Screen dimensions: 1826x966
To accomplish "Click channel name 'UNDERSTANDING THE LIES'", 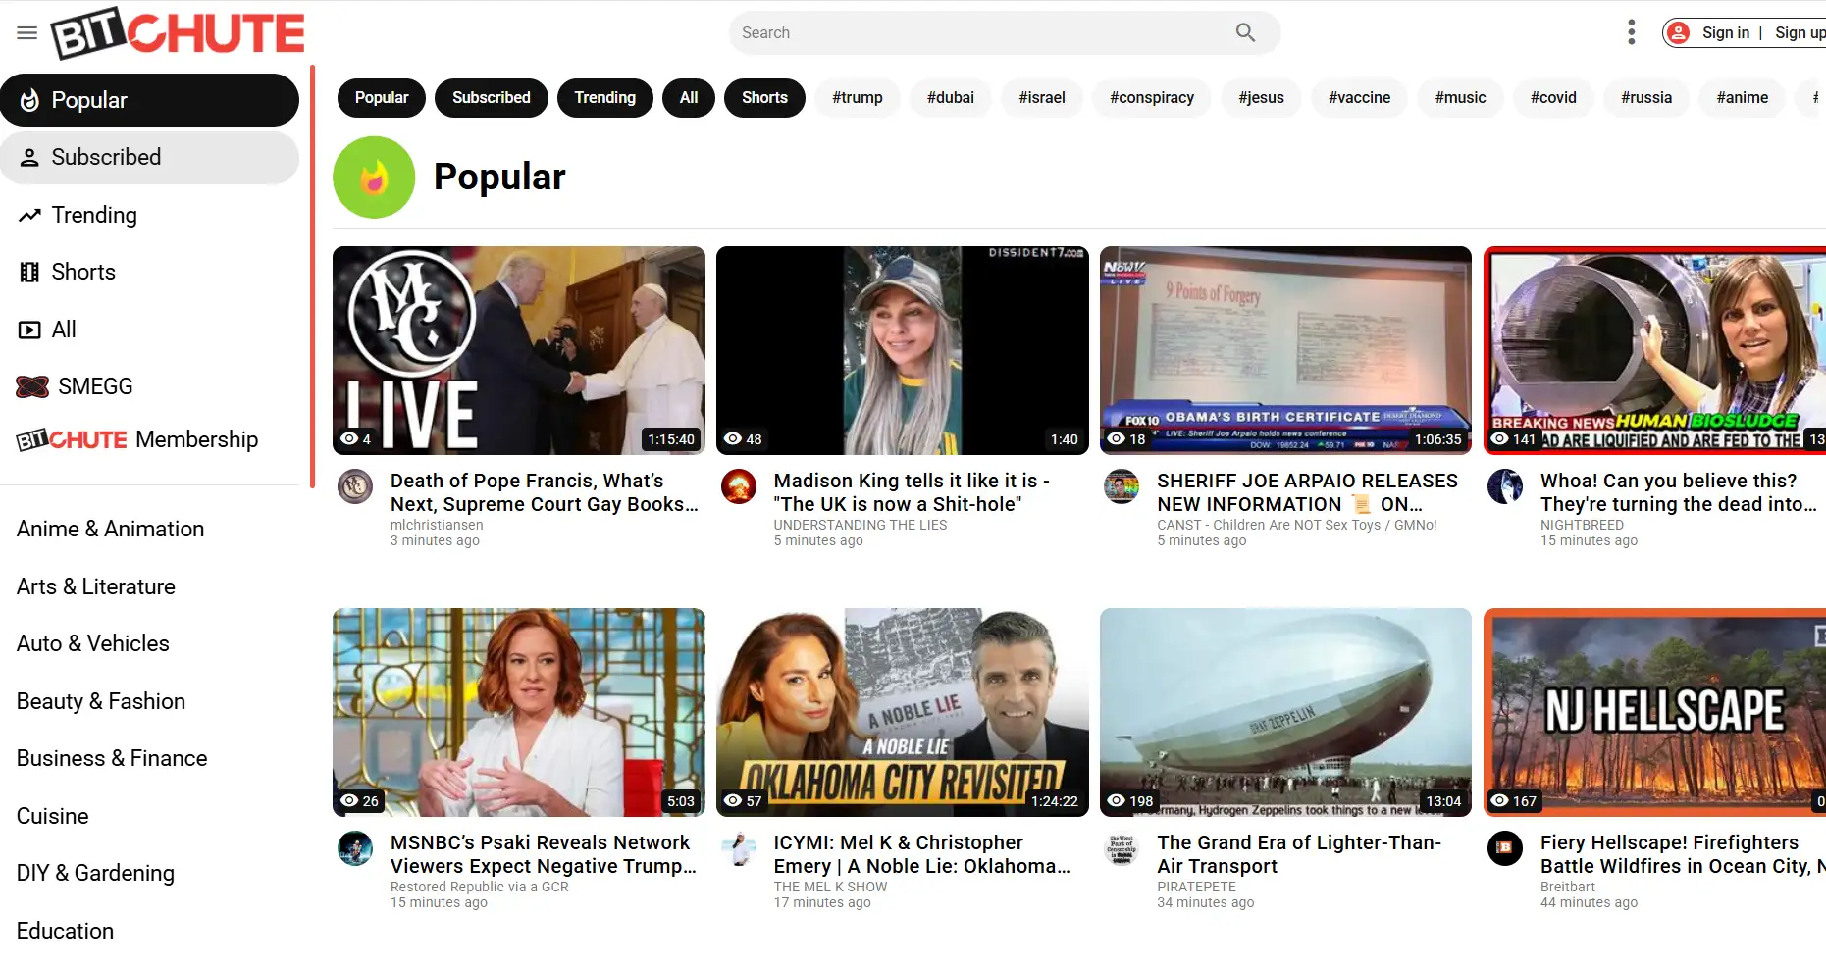I will 861,525.
